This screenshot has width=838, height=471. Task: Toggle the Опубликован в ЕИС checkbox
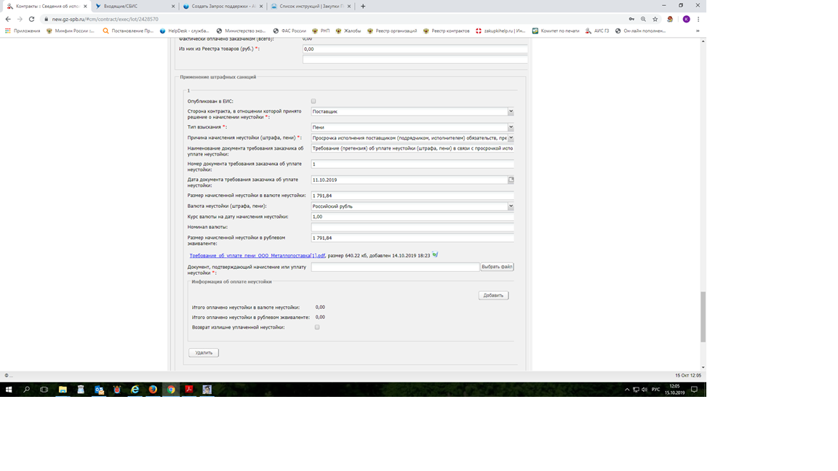coord(314,101)
